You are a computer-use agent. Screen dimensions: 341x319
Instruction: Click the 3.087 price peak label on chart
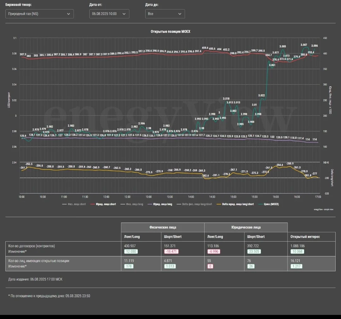coord(304,45)
